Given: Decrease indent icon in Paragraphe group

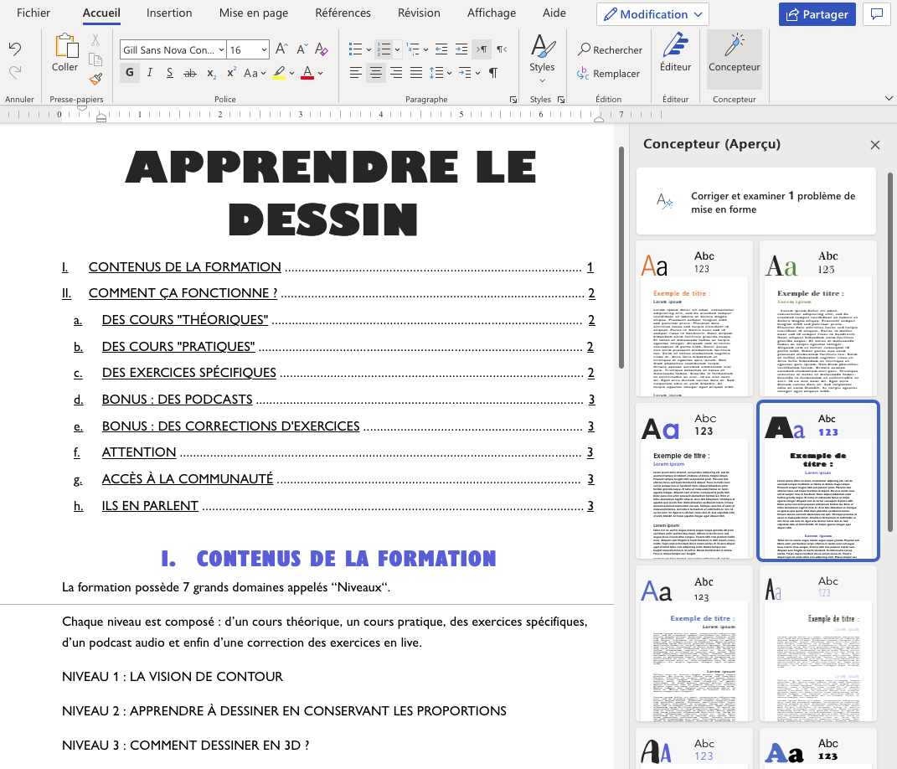Looking at the screenshot, I should pos(441,49).
